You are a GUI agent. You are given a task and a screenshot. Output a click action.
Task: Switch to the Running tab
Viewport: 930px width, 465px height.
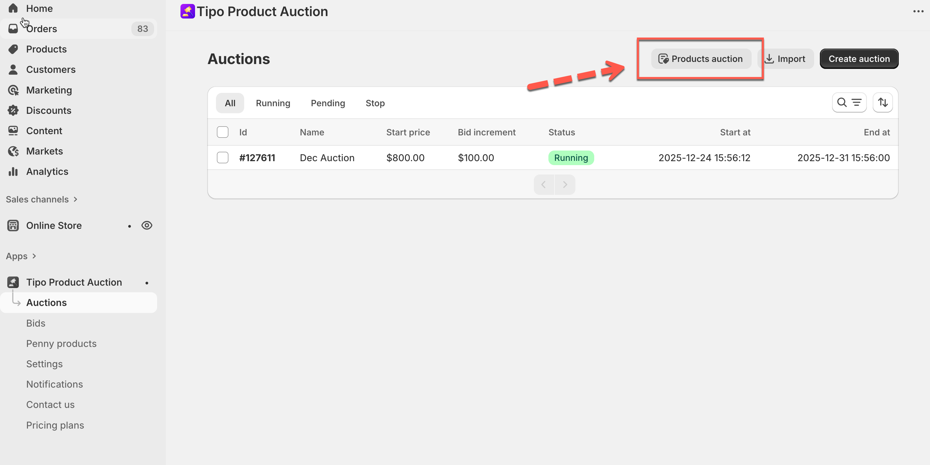(x=273, y=103)
